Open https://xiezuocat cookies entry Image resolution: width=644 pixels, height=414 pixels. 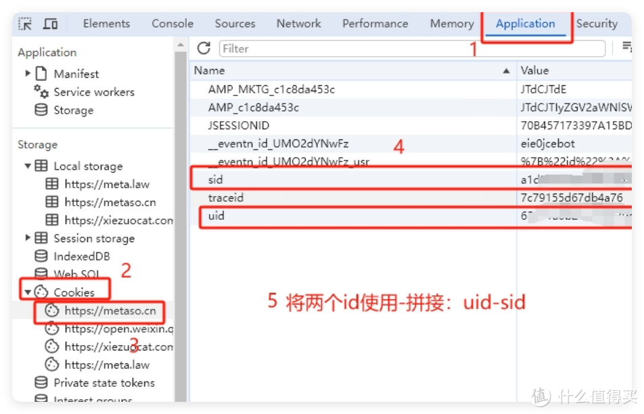point(118,346)
